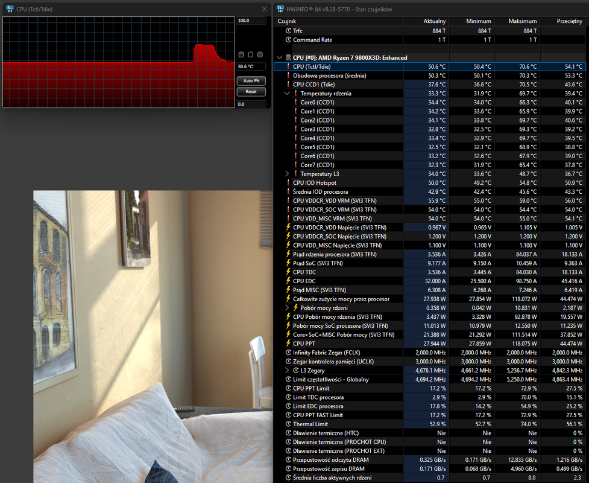Select the Średnia IOD procesora row
The image size is (589, 483).
430,192
